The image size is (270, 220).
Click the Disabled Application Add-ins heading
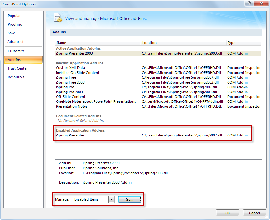pos(80,130)
